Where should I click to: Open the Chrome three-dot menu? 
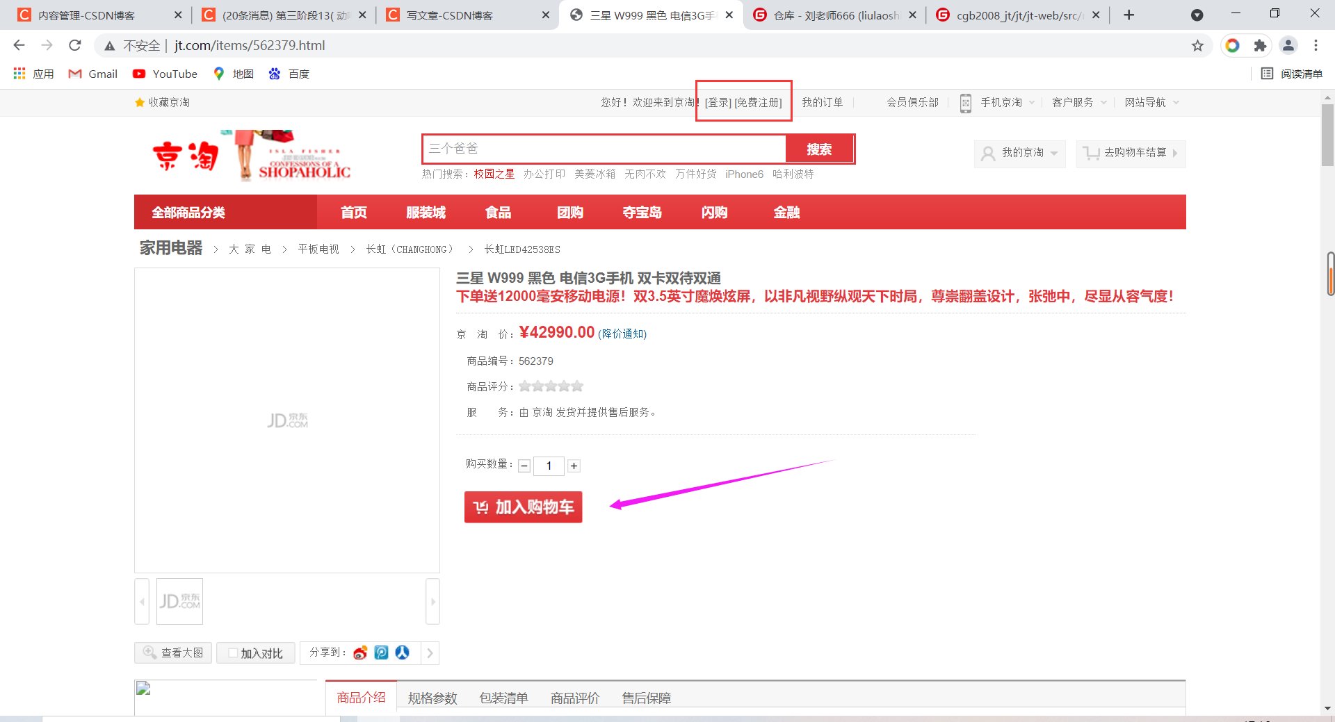1316,46
